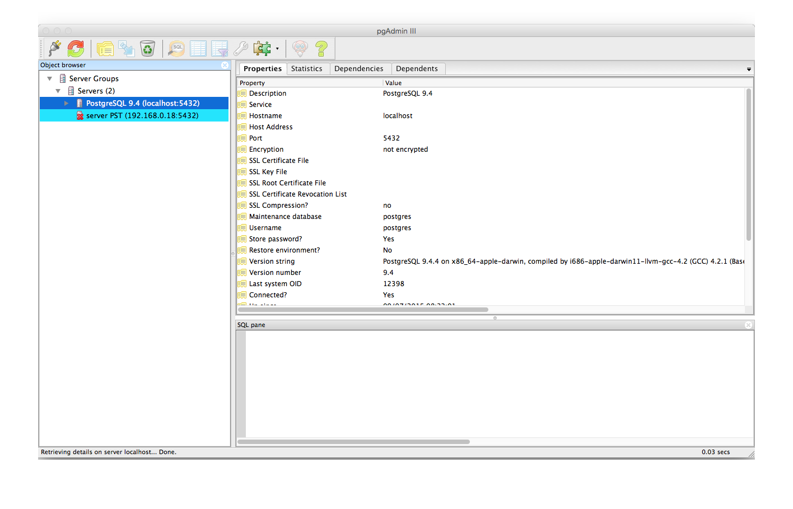The image size is (793, 509).
Task: Click the 'localhost' hostname value
Action: [x=398, y=116]
